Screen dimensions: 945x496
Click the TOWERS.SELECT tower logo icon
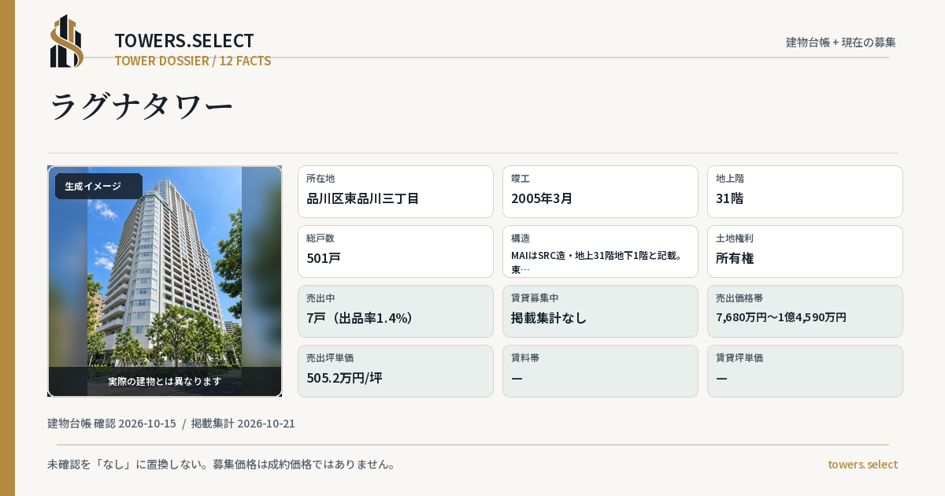(67, 41)
